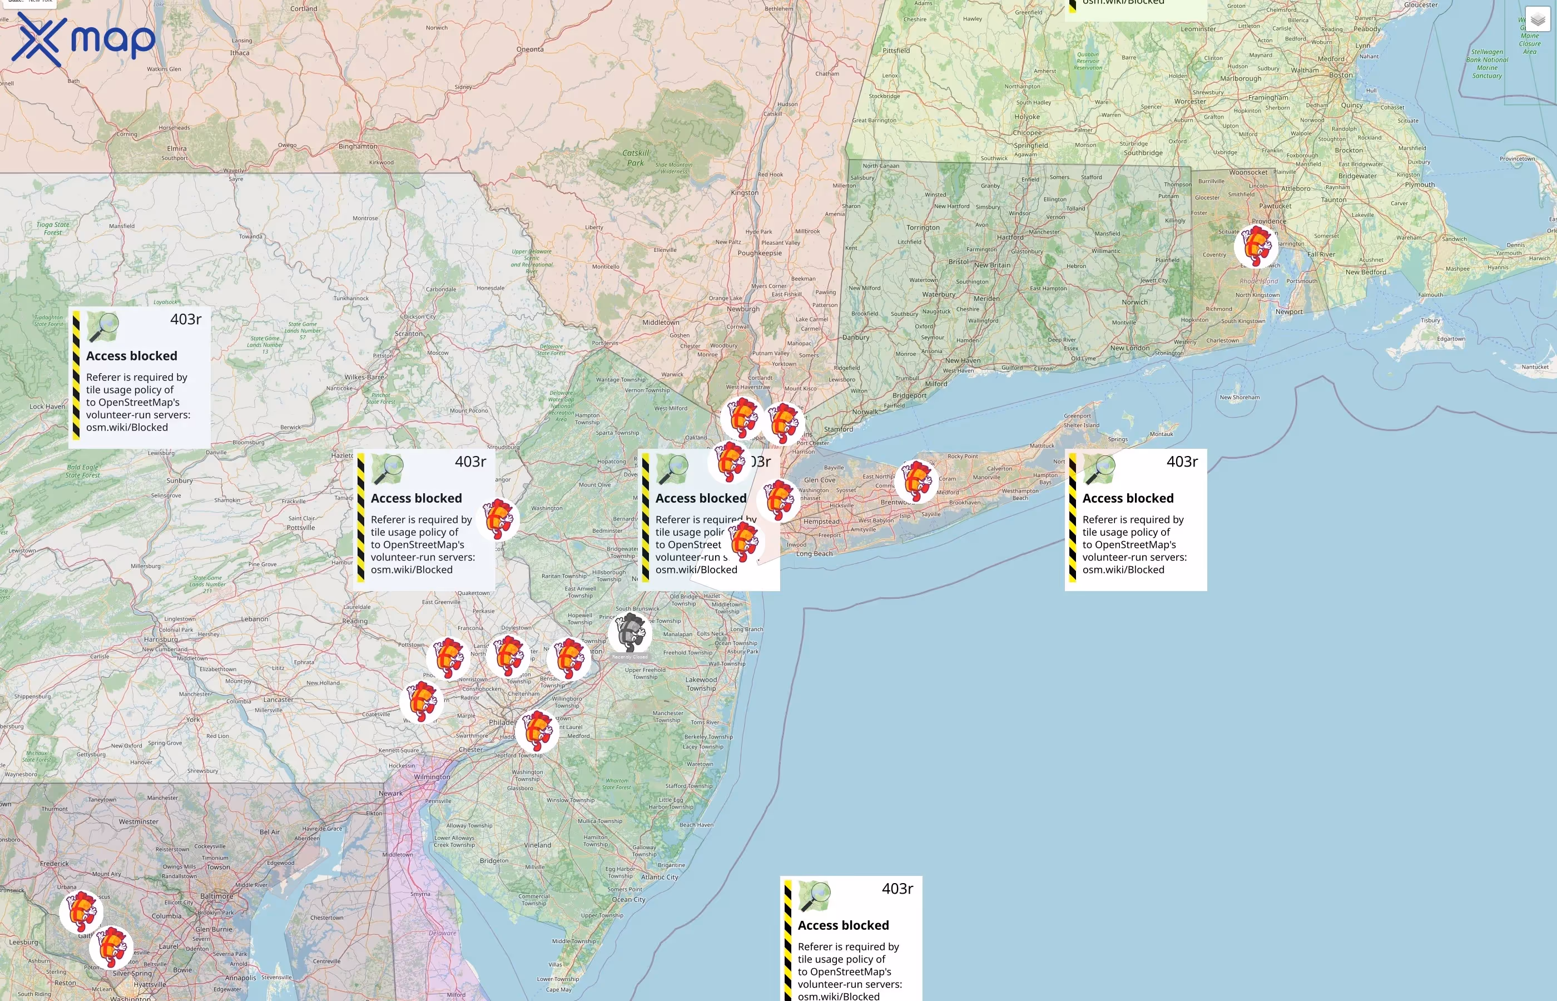Select the mascot marker above Inwood
1557x1001 pixels.
pos(743,542)
